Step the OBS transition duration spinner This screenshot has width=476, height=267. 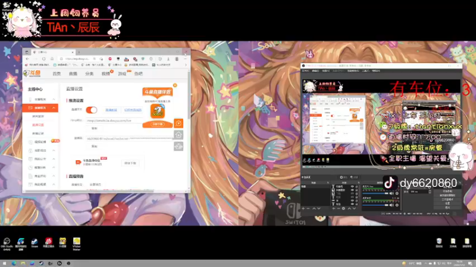430,192
